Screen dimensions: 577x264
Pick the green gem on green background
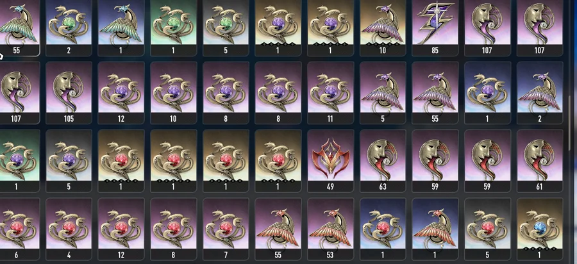pos(173,28)
